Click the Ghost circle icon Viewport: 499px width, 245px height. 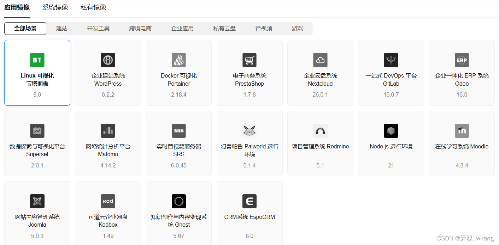click(179, 201)
